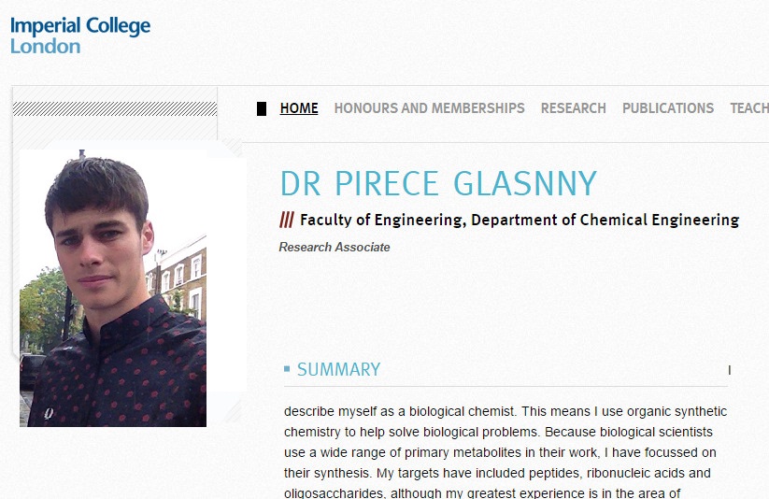
Task: Click the word 'London' in the logo
Action: [45, 47]
